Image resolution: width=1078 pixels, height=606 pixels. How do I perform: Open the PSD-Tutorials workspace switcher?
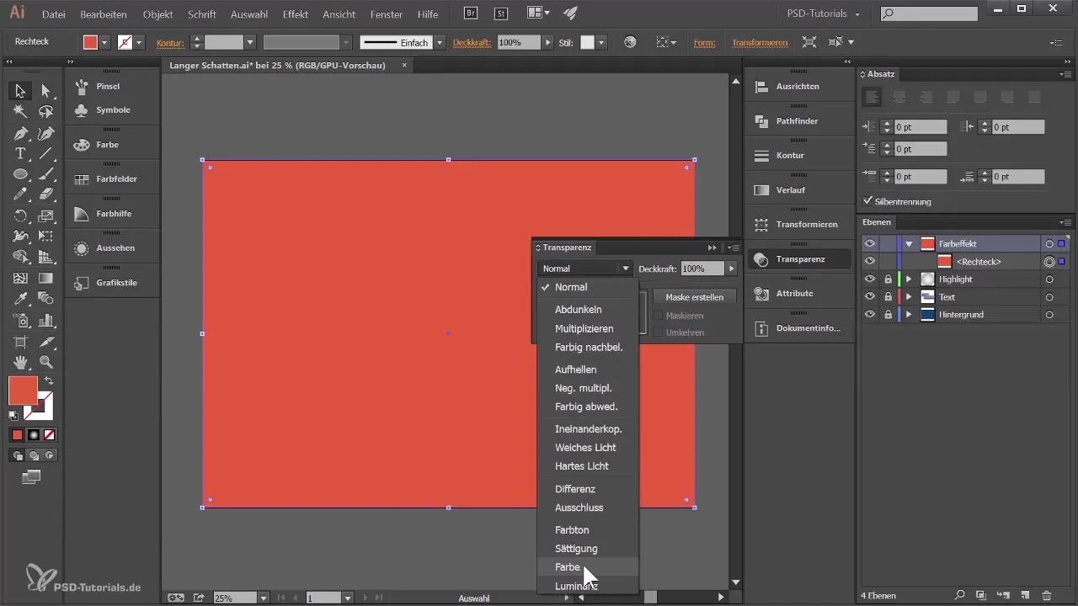tap(821, 13)
